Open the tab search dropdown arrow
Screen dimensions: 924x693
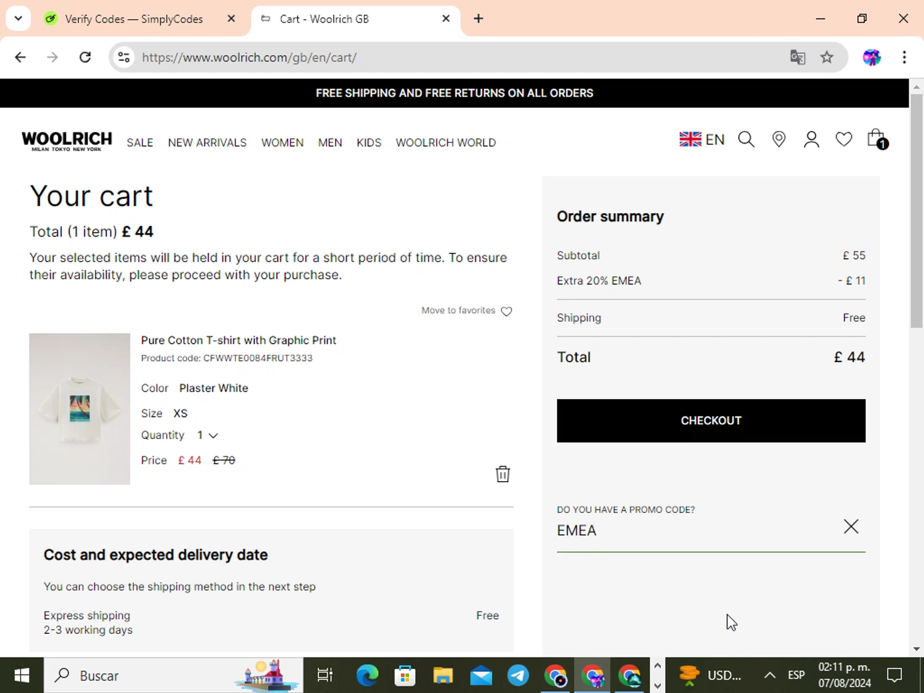pyautogui.click(x=18, y=18)
